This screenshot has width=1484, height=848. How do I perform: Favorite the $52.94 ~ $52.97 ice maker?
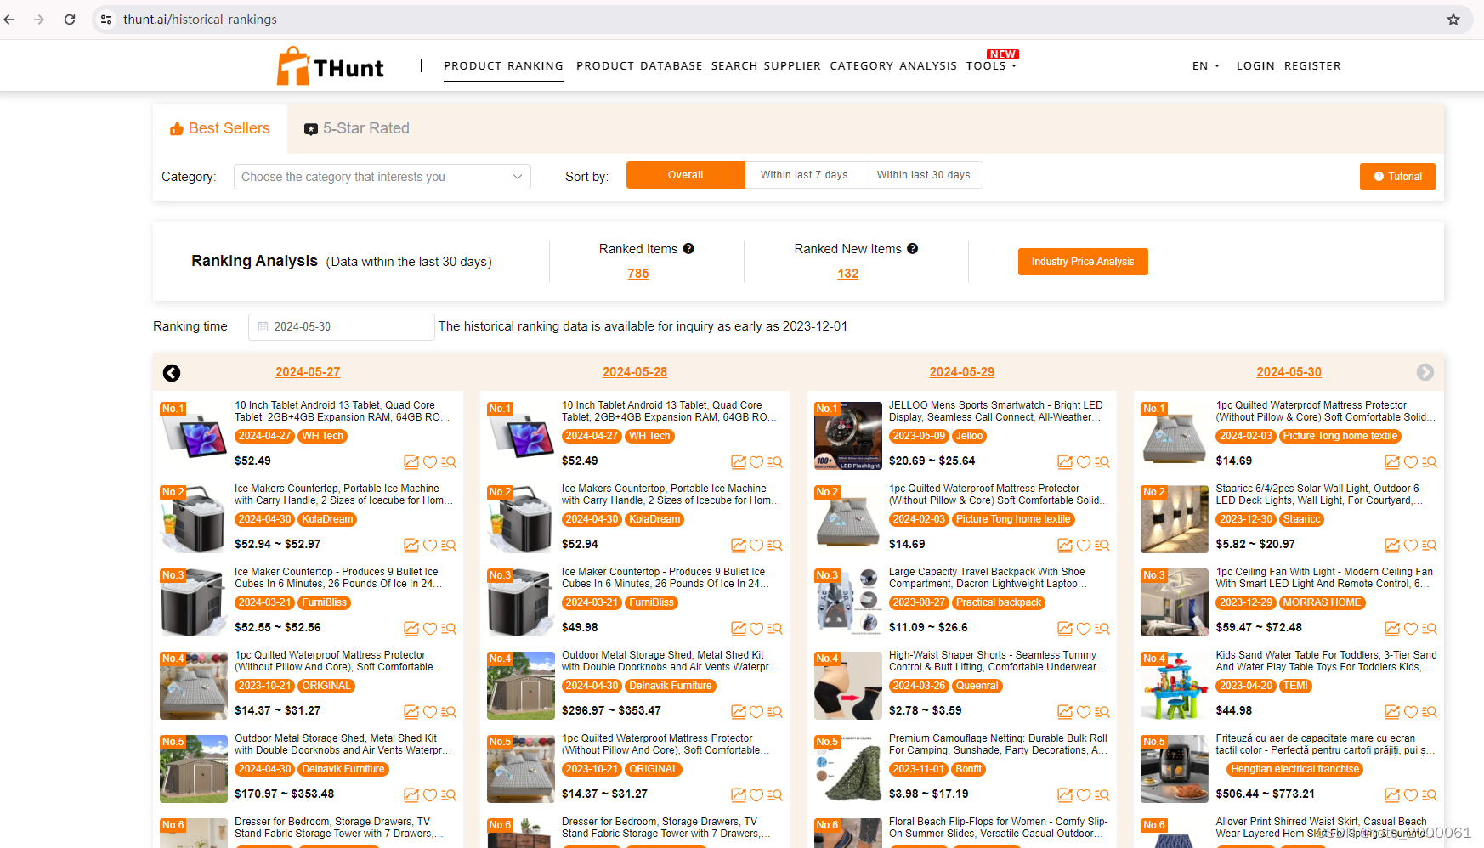[x=430, y=546]
